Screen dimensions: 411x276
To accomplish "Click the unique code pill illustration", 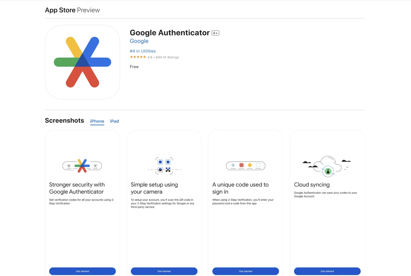I will pos(246,166).
